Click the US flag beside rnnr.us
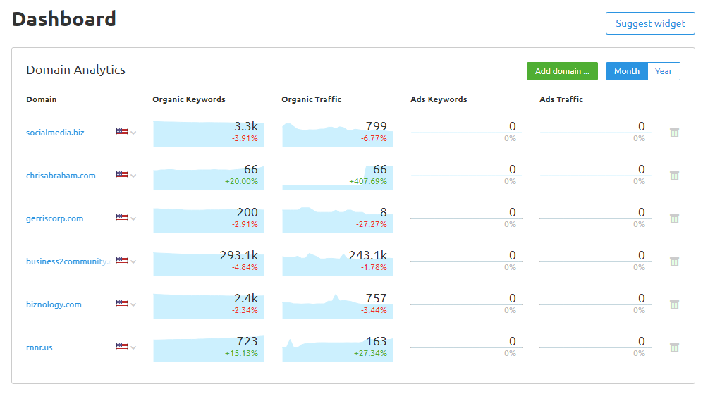Image resolution: width=703 pixels, height=394 pixels. coord(122,347)
